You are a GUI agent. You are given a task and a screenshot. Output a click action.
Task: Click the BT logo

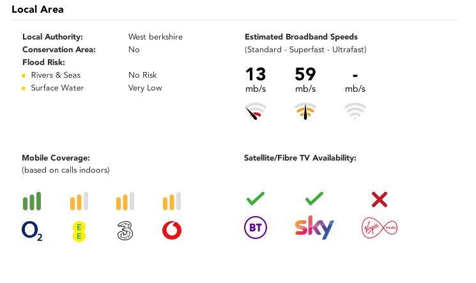[256, 228]
